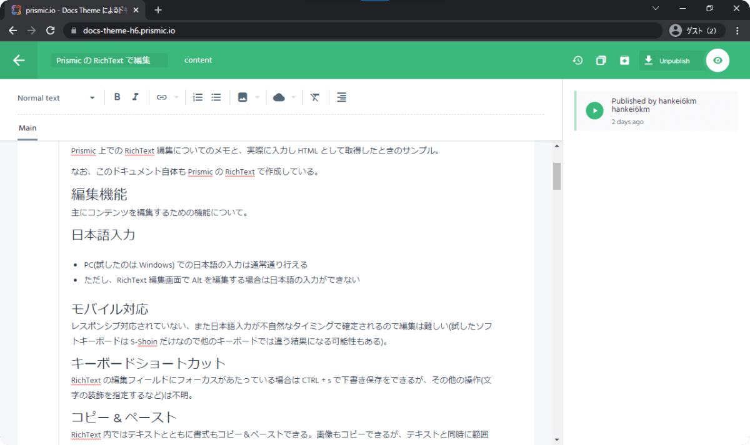Play the published version entry
The width and height of the screenshot is (750, 445).
[x=594, y=110]
